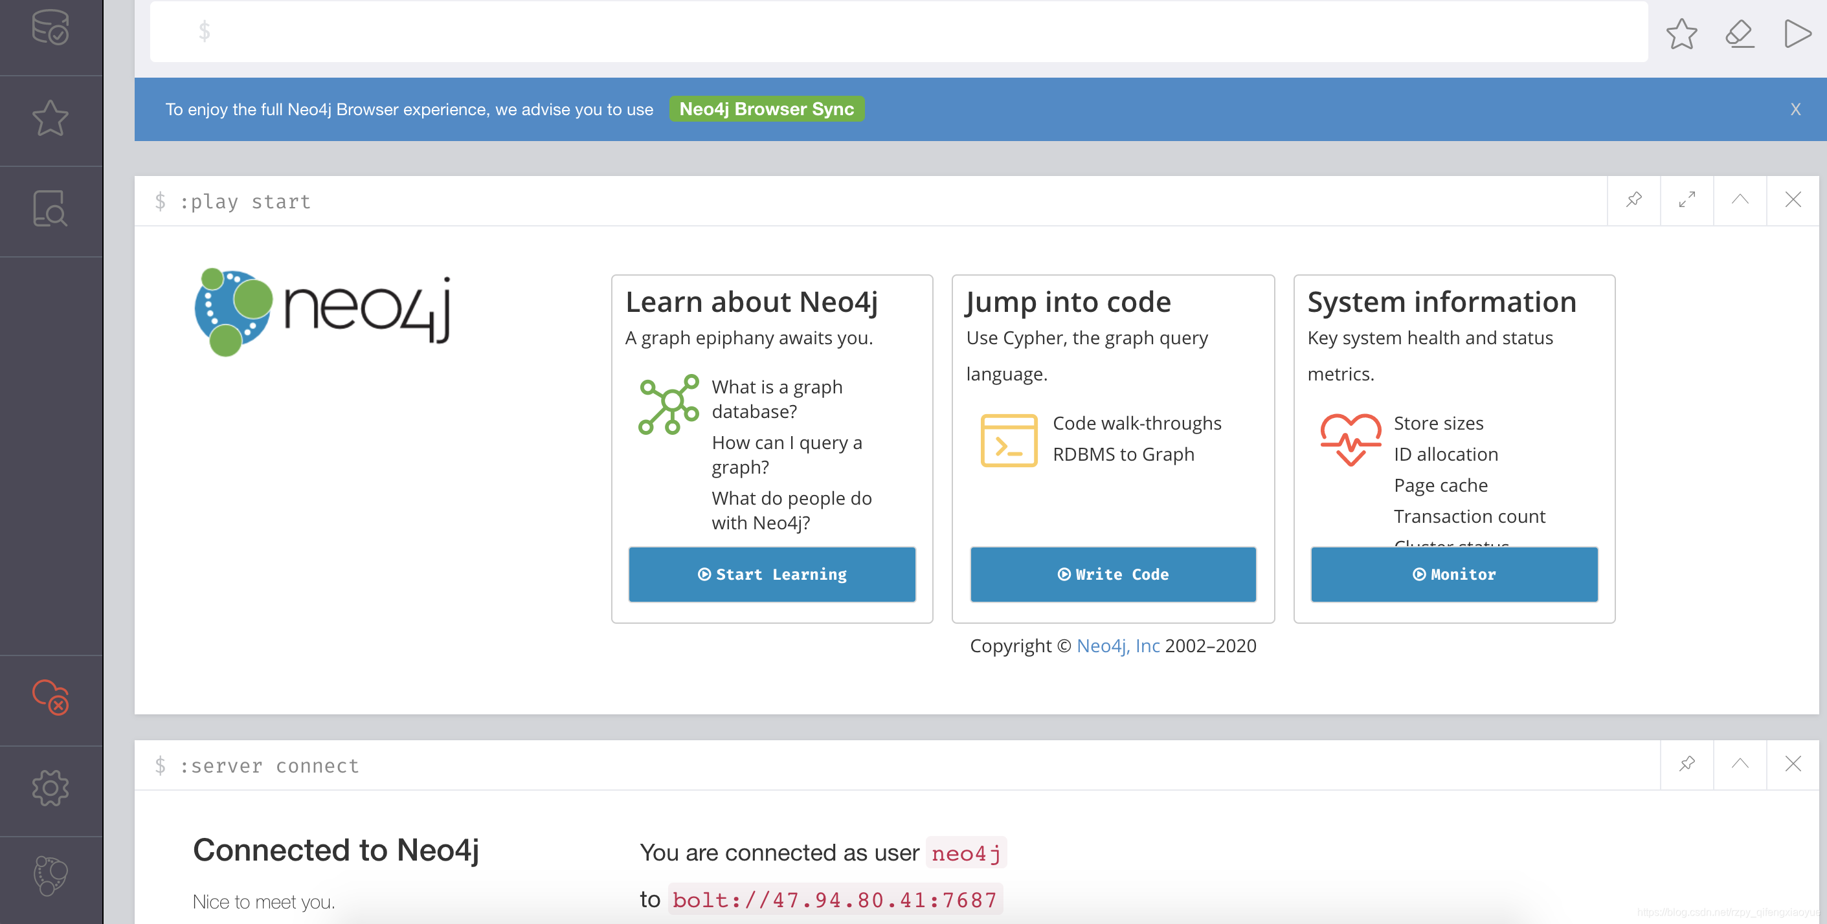This screenshot has width=1827, height=924.
Task: Click the "Connected to Neo4j" heading
Action: (336, 850)
